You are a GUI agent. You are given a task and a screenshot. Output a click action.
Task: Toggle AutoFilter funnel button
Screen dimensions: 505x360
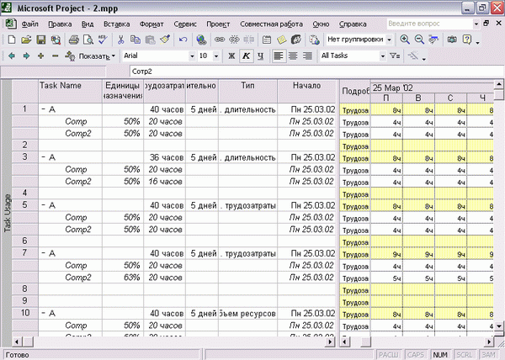click(x=395, y=56)
